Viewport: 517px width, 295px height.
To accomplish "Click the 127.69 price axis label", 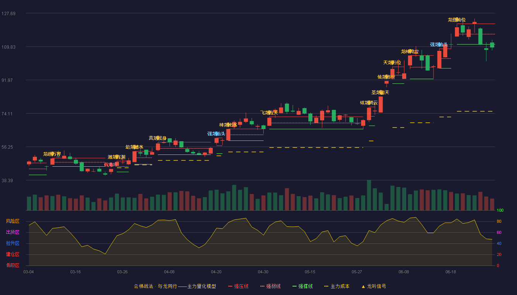I will (8, 14).
